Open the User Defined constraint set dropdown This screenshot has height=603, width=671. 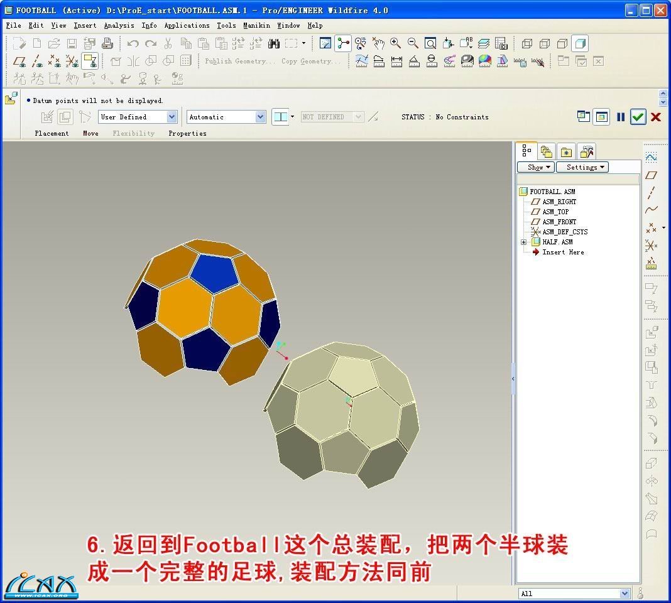(172, 117)
